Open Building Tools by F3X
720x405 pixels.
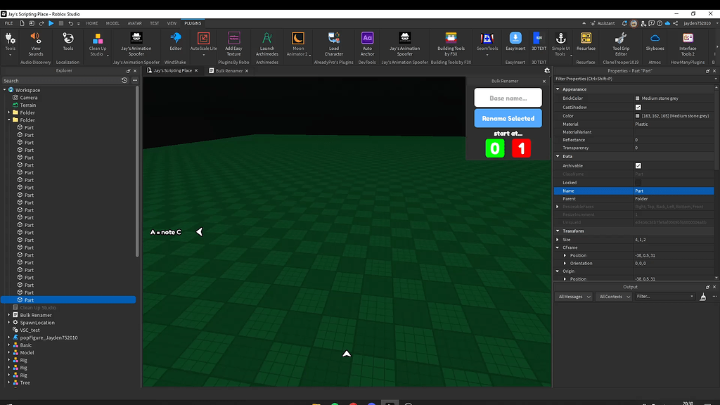(x=451, y=44)
